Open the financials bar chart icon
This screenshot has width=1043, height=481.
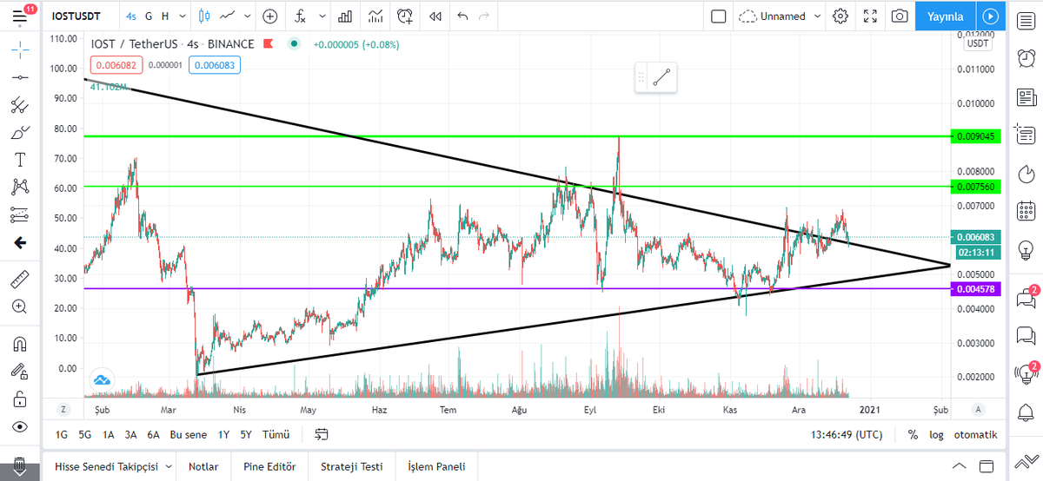coord(345,16)
